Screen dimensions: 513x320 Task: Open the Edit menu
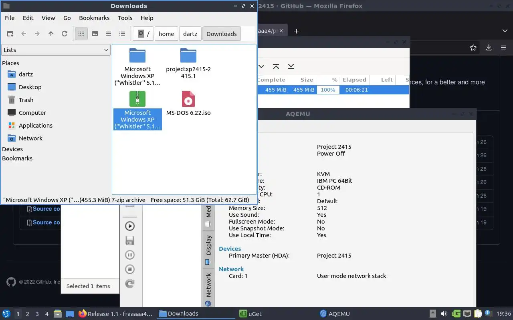click(x=28, y=18)
